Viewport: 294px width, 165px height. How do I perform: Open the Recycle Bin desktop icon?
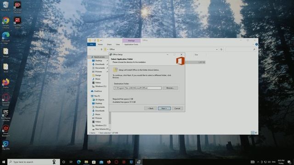(x=6, y=6)
